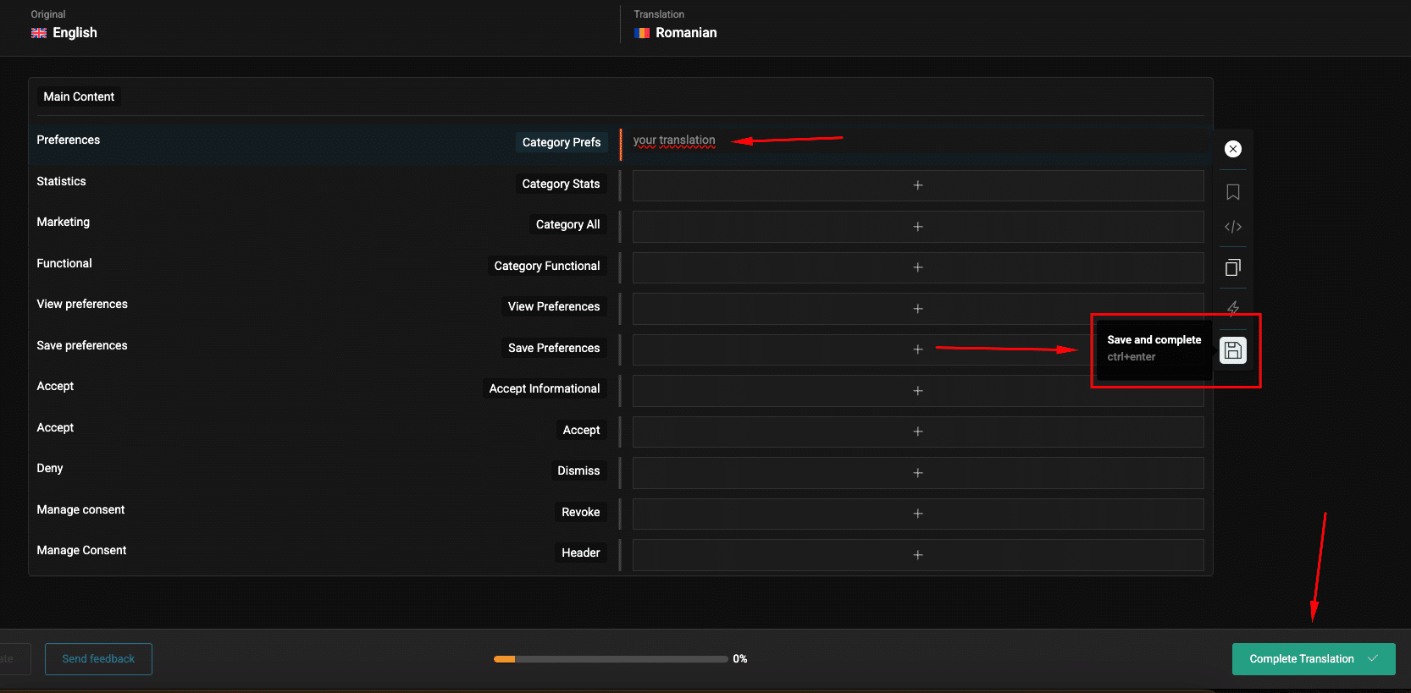1411x693 pixels.
Task: Click the Romanian translation language label
Action: pos(686,32)
